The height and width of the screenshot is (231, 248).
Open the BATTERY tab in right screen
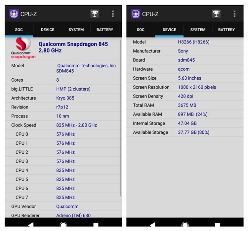coord(227,30)
